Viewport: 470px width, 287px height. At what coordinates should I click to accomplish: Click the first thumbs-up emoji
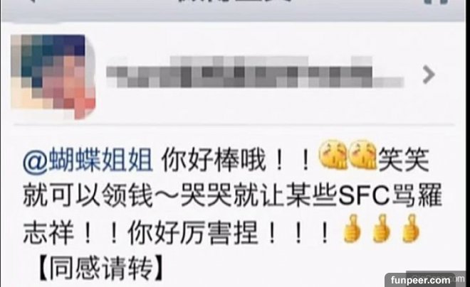tap(352, 228)
